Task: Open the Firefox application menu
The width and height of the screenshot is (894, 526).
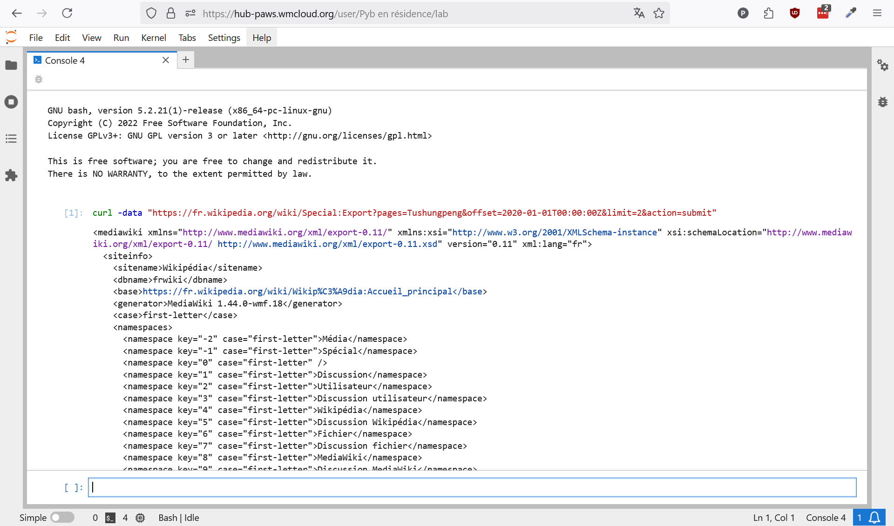Action: [878, 13]
